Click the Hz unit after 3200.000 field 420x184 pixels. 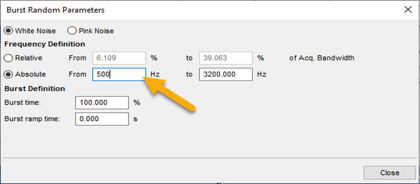[262, 74]
